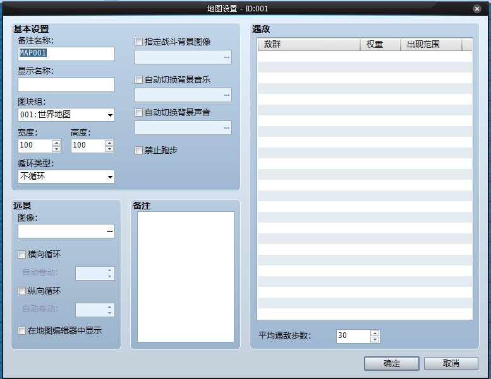491x379 pixels.
Task: Close the 地图设置 dialog
Action: (476, 9)
